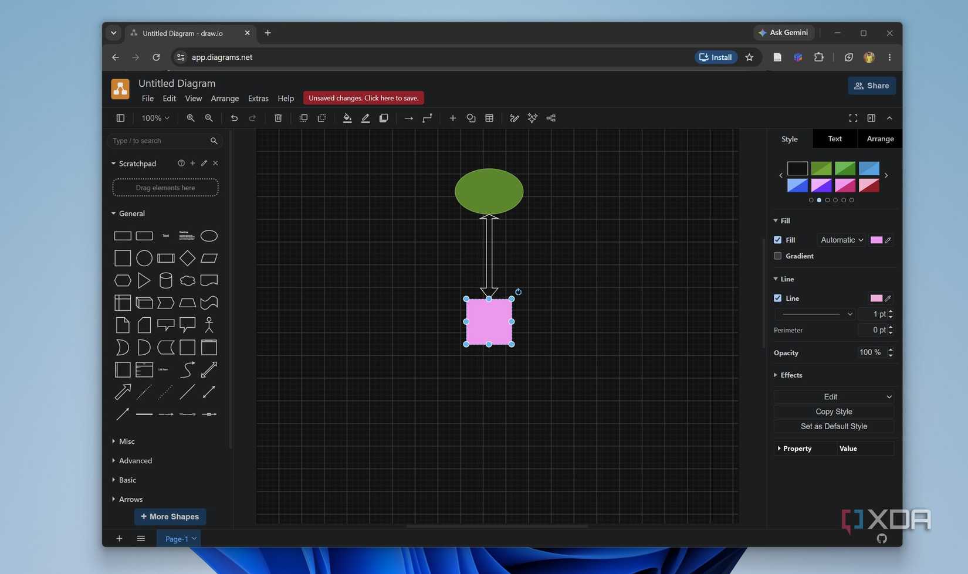Screen dimensions: 968x574
Task: Uncheck the Fill checkbox
Action: tap(777, 240)
